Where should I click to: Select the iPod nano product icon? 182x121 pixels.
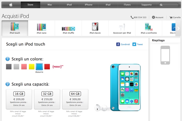pos(41,27)
